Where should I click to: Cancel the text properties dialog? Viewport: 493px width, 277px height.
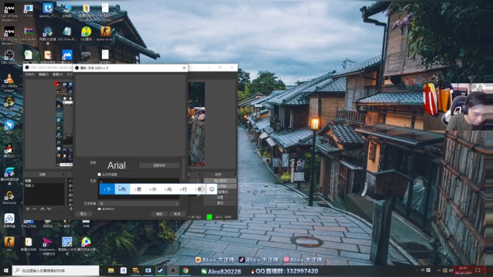point(177,214)
